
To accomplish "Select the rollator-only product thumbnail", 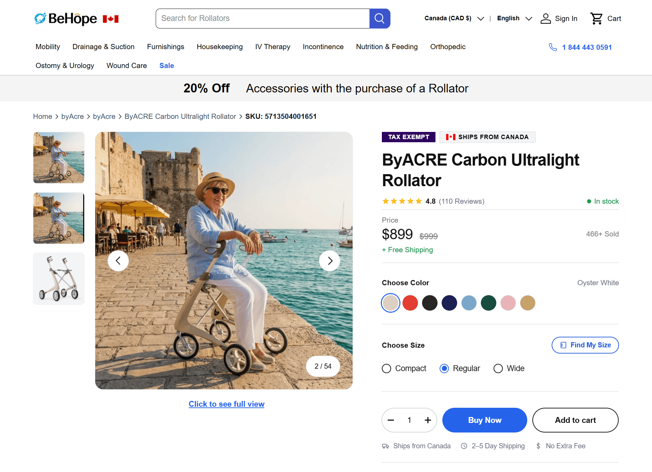I will coord(59,279).
